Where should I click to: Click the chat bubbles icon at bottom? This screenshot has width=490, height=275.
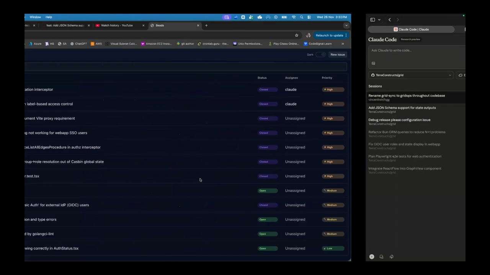(381, 257)
